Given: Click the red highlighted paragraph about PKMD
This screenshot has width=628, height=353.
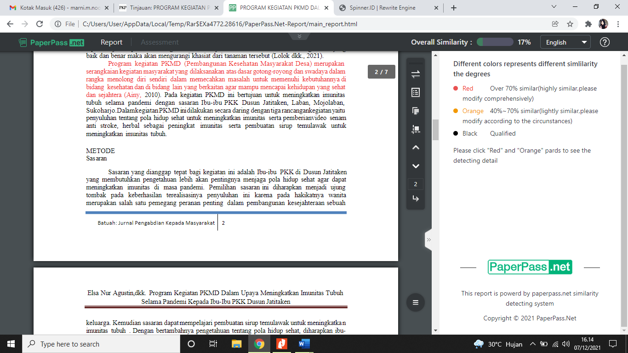Looking at the screenshot, I should [x=216, y=79].
